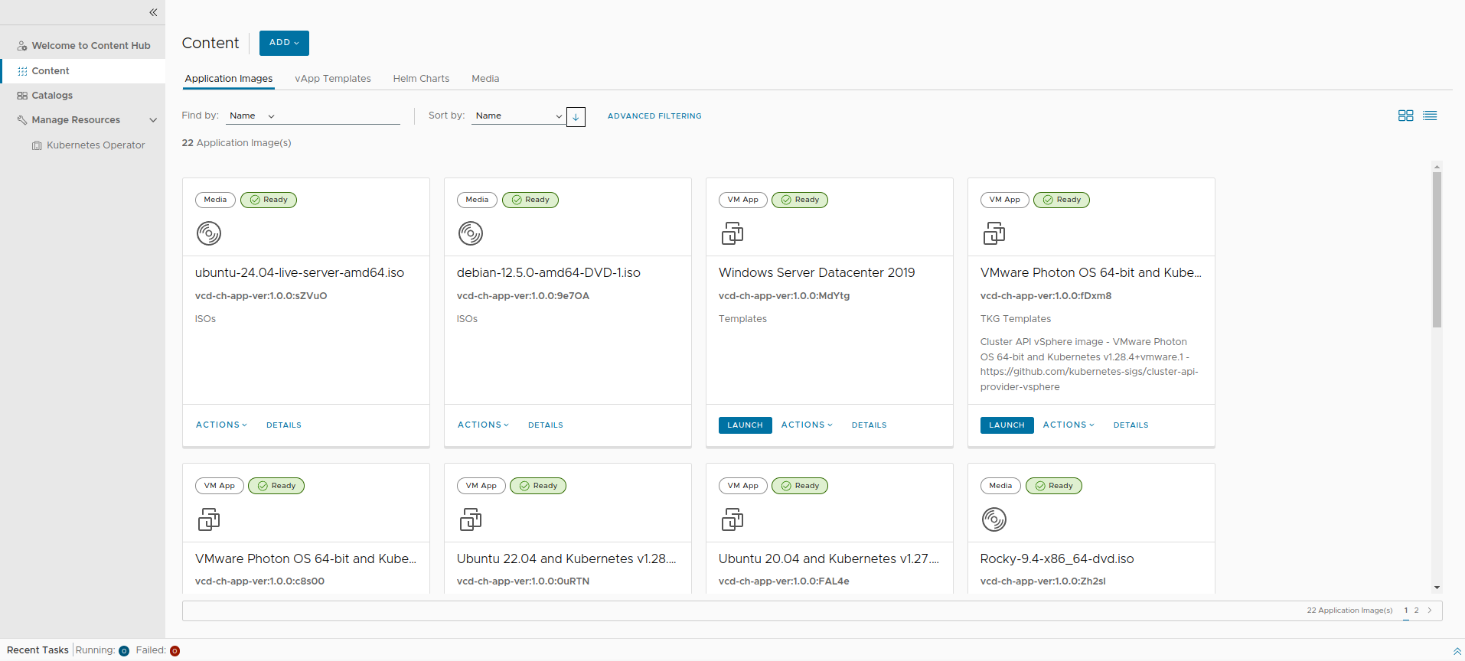The height and width of the screenshot is (661, 1465).
Task: Click the Windows Server Datacenter VM icon
Action: 732,233
